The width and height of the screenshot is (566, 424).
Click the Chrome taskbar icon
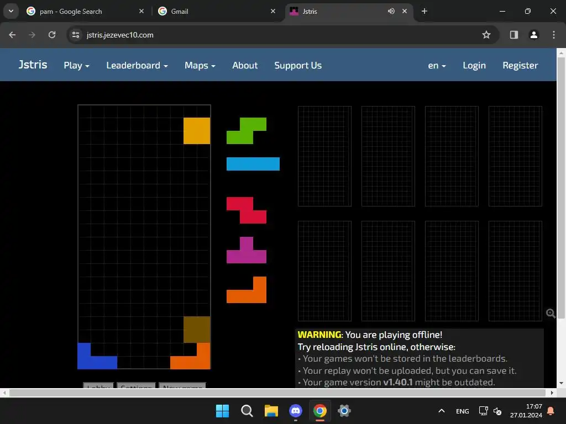[x=320, y=411]
